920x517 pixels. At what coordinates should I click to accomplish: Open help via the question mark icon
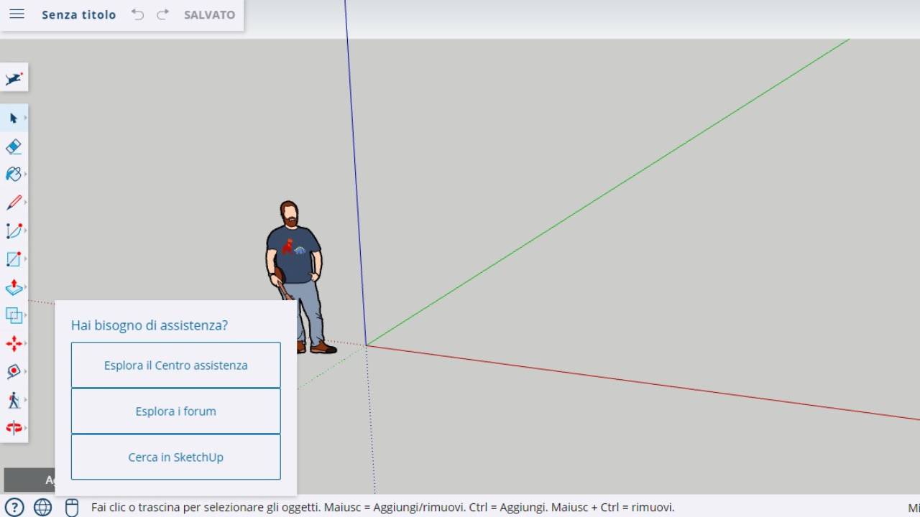[x=14, y=508]
